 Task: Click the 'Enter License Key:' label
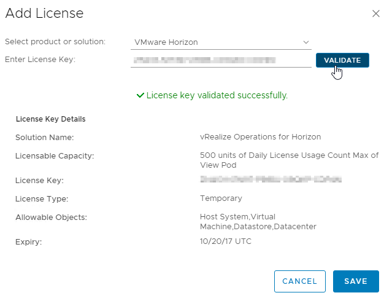(40, 60)
